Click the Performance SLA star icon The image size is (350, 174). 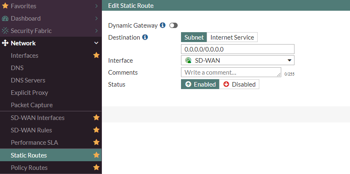tap(96, 142)
